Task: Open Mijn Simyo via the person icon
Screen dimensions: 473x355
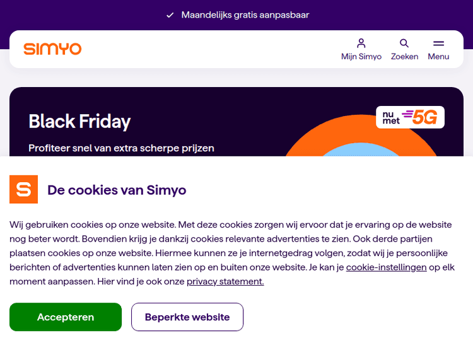Action: 361,44
